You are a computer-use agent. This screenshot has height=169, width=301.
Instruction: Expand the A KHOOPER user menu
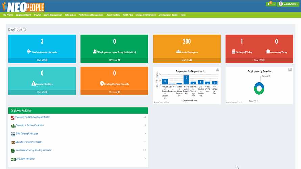288,4
